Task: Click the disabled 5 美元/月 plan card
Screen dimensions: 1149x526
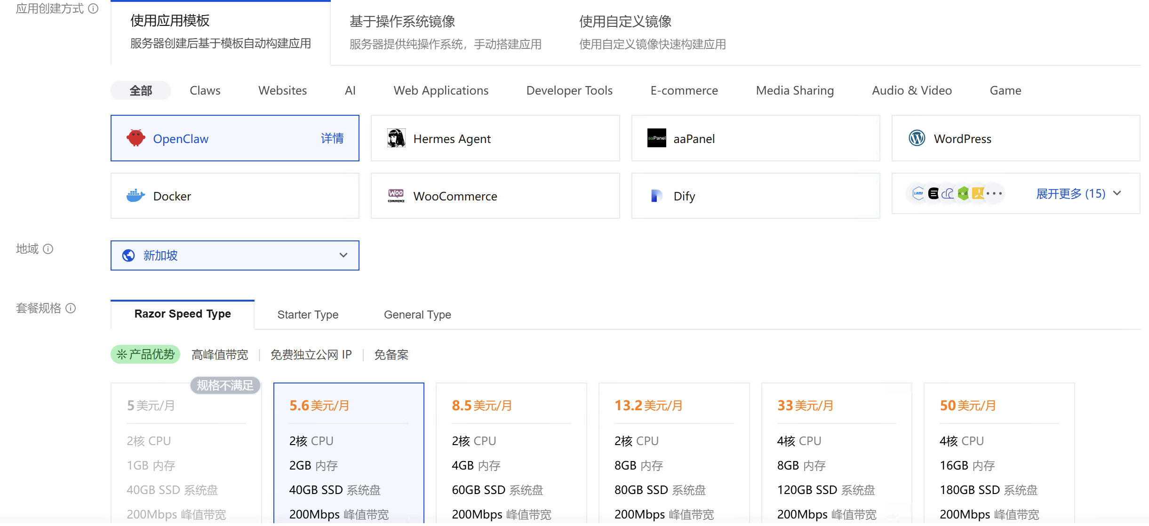Action: tap(186, 454)
